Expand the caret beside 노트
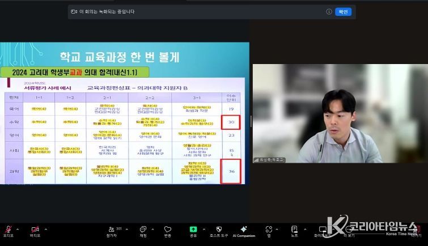This screenshot has width=428, height=246. (305, 230)
